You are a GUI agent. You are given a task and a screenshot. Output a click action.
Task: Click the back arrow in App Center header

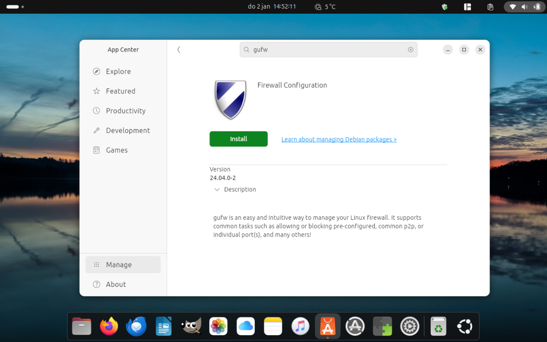click(x=179, y=50)
